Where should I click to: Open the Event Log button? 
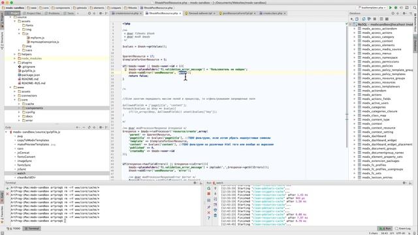click(x=403, y=228)
